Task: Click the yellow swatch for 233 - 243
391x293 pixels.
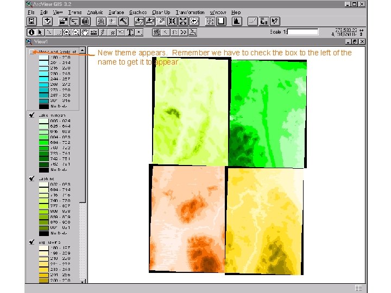Action: click(x=43, y=269)
